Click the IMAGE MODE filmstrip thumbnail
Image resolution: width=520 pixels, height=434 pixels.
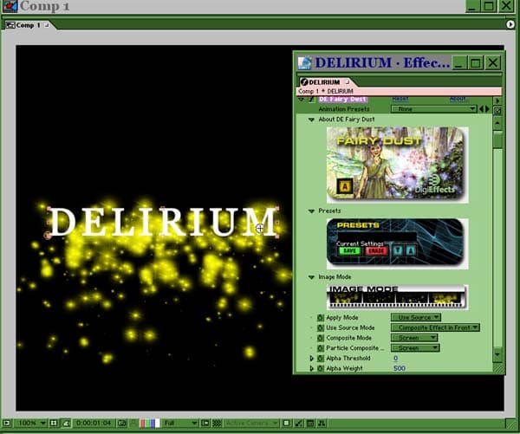pos(397,297)
